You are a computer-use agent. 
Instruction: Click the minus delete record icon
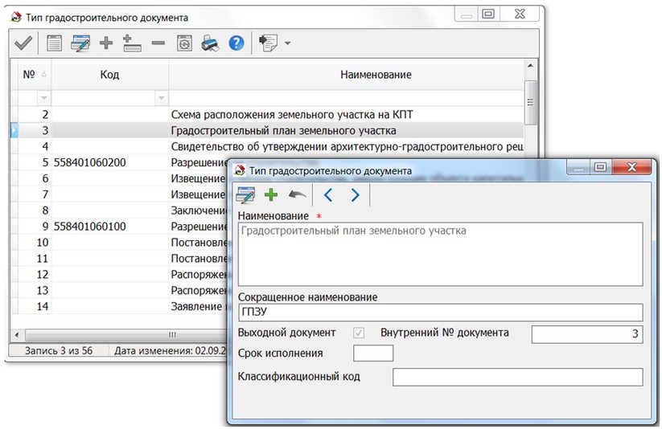[158, 43]
